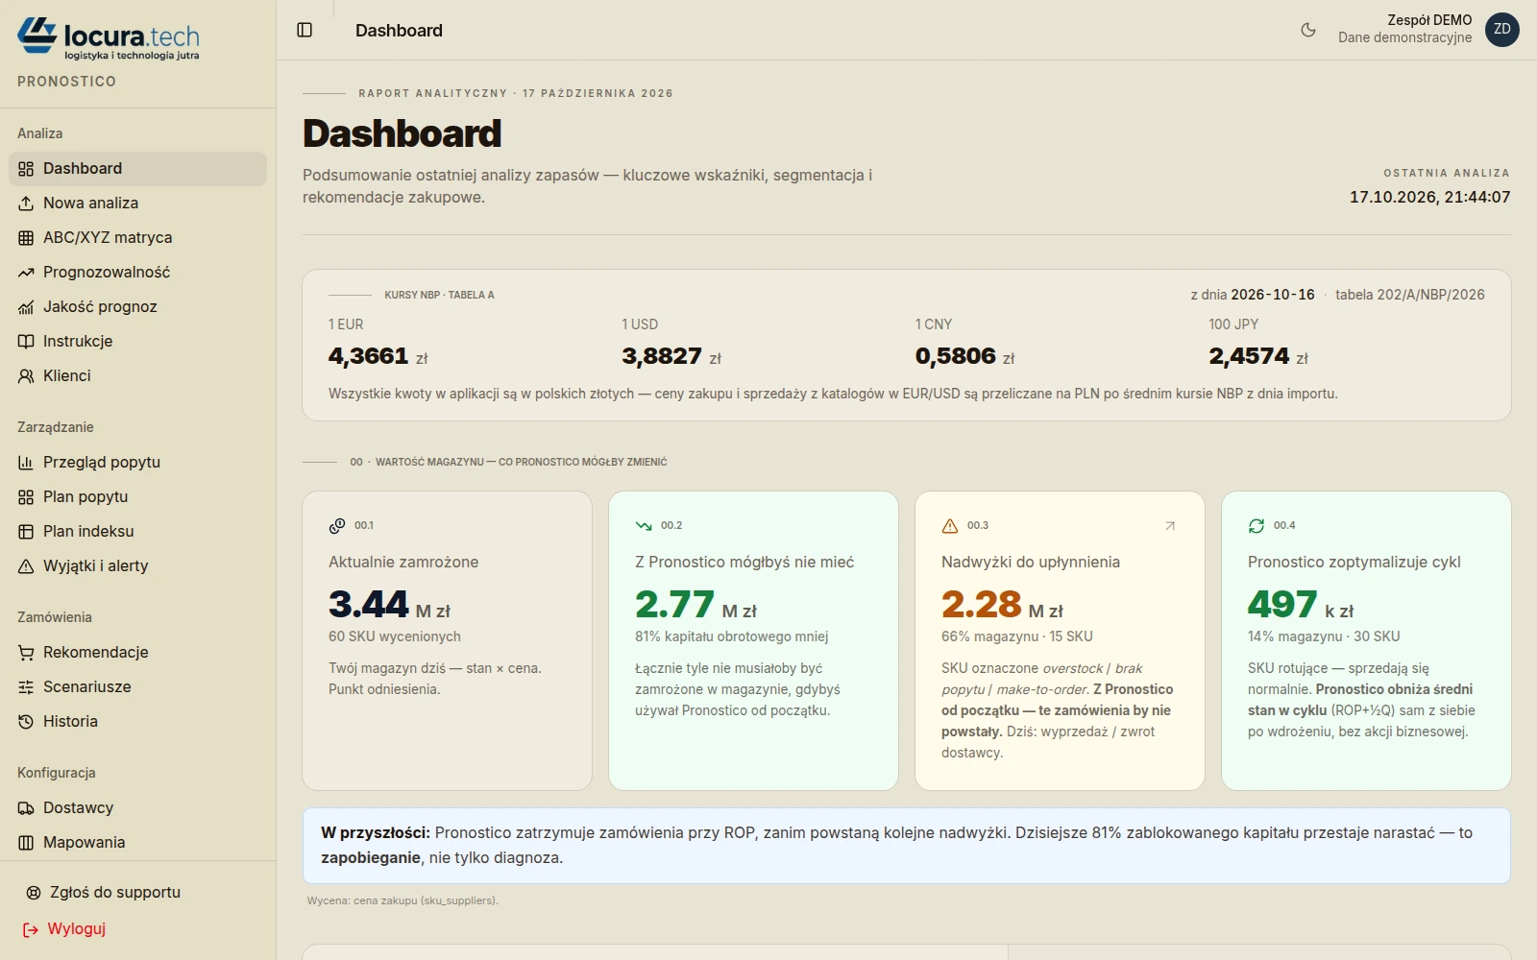Open Nowa analiza upload page
The width and height of the screenshot is (1537, 960).
coord(137,204)
